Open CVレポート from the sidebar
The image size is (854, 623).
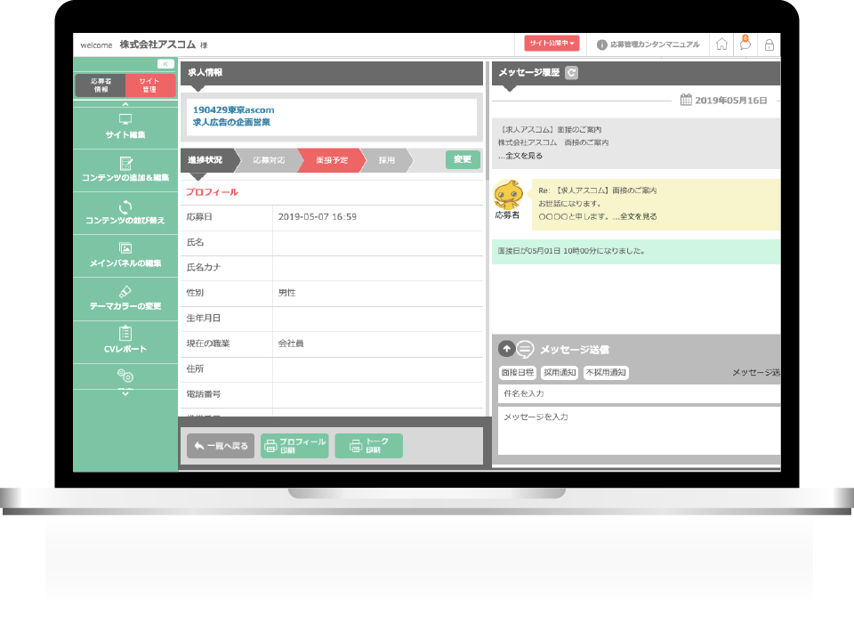125,341
